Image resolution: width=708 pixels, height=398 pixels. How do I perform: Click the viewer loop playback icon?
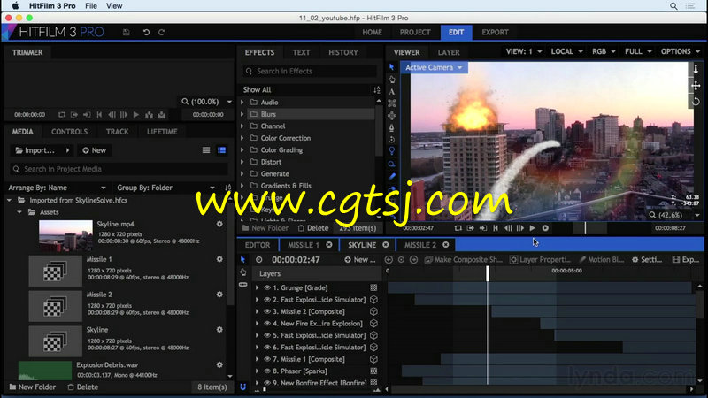tap(458, 228)
